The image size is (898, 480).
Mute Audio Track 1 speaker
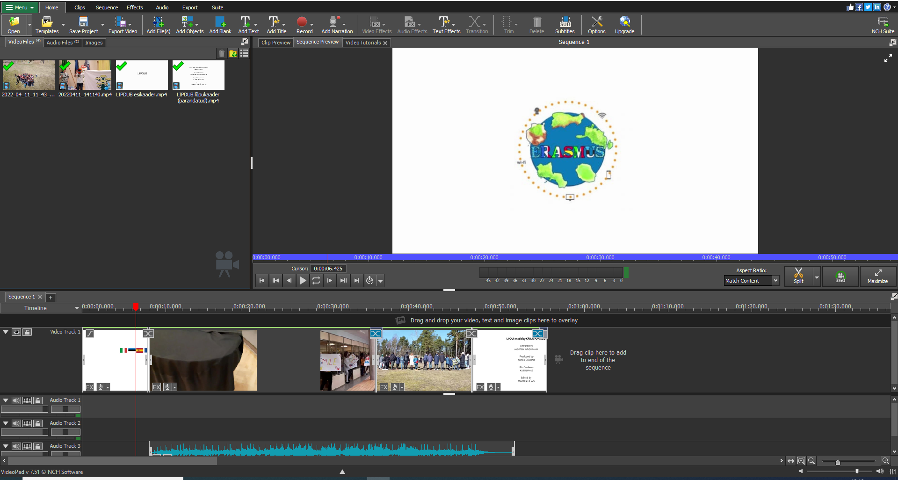coord(16,400)
